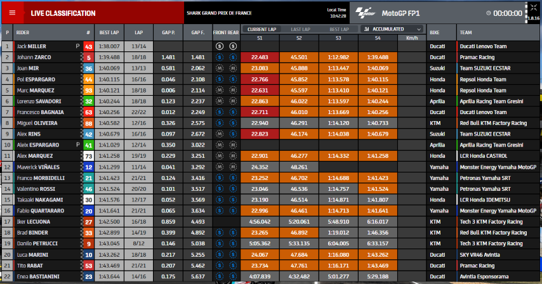Click best lap 1:38.007
Viewport: 542px width, 284px height.
tap(109, 46)
